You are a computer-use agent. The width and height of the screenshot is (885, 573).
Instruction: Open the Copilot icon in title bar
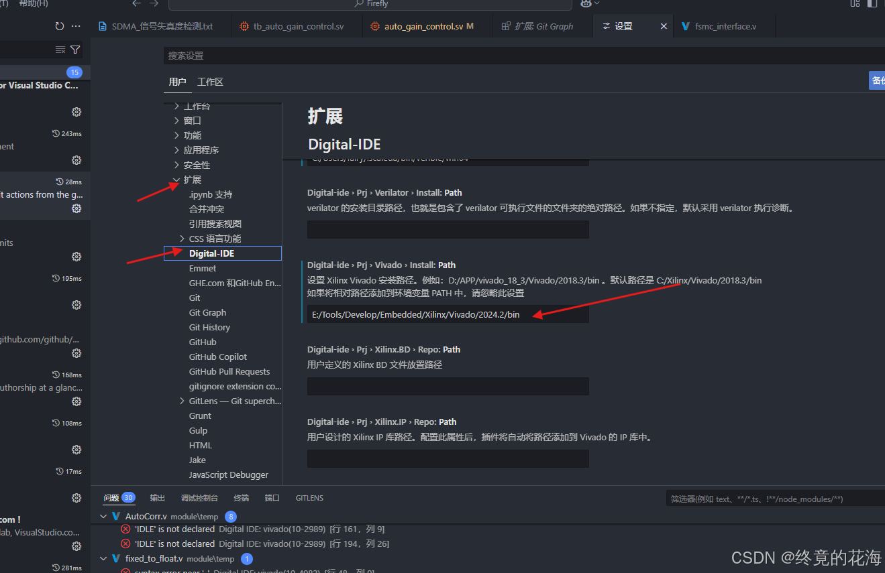(586, 3)
